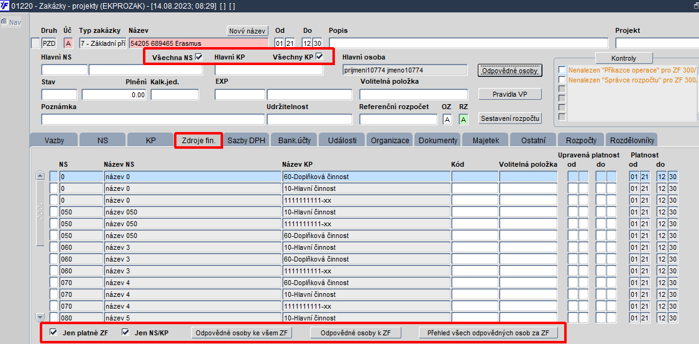
Task: Click cell 1111111111-xx in název 4 row
Action: pos(367,306)
